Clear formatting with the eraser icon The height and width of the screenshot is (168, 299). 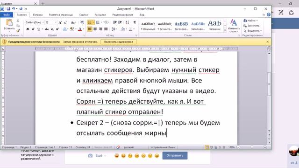[x=82, y=22]
